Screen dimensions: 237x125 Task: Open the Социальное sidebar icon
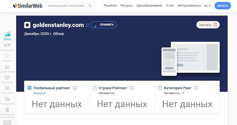pos(7,68)
